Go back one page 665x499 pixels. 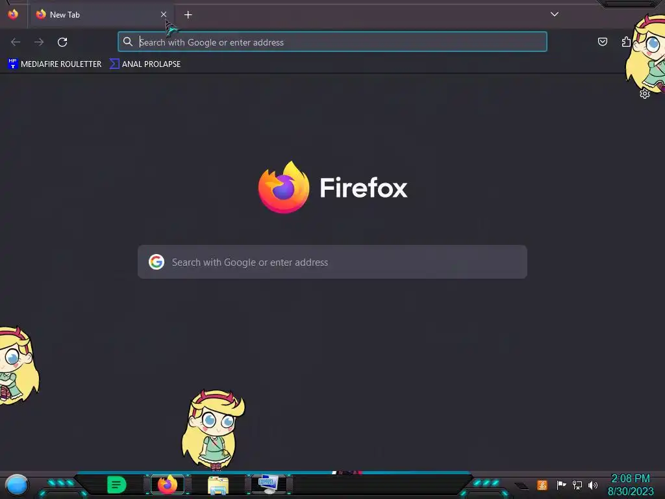(x=16, y=42)
